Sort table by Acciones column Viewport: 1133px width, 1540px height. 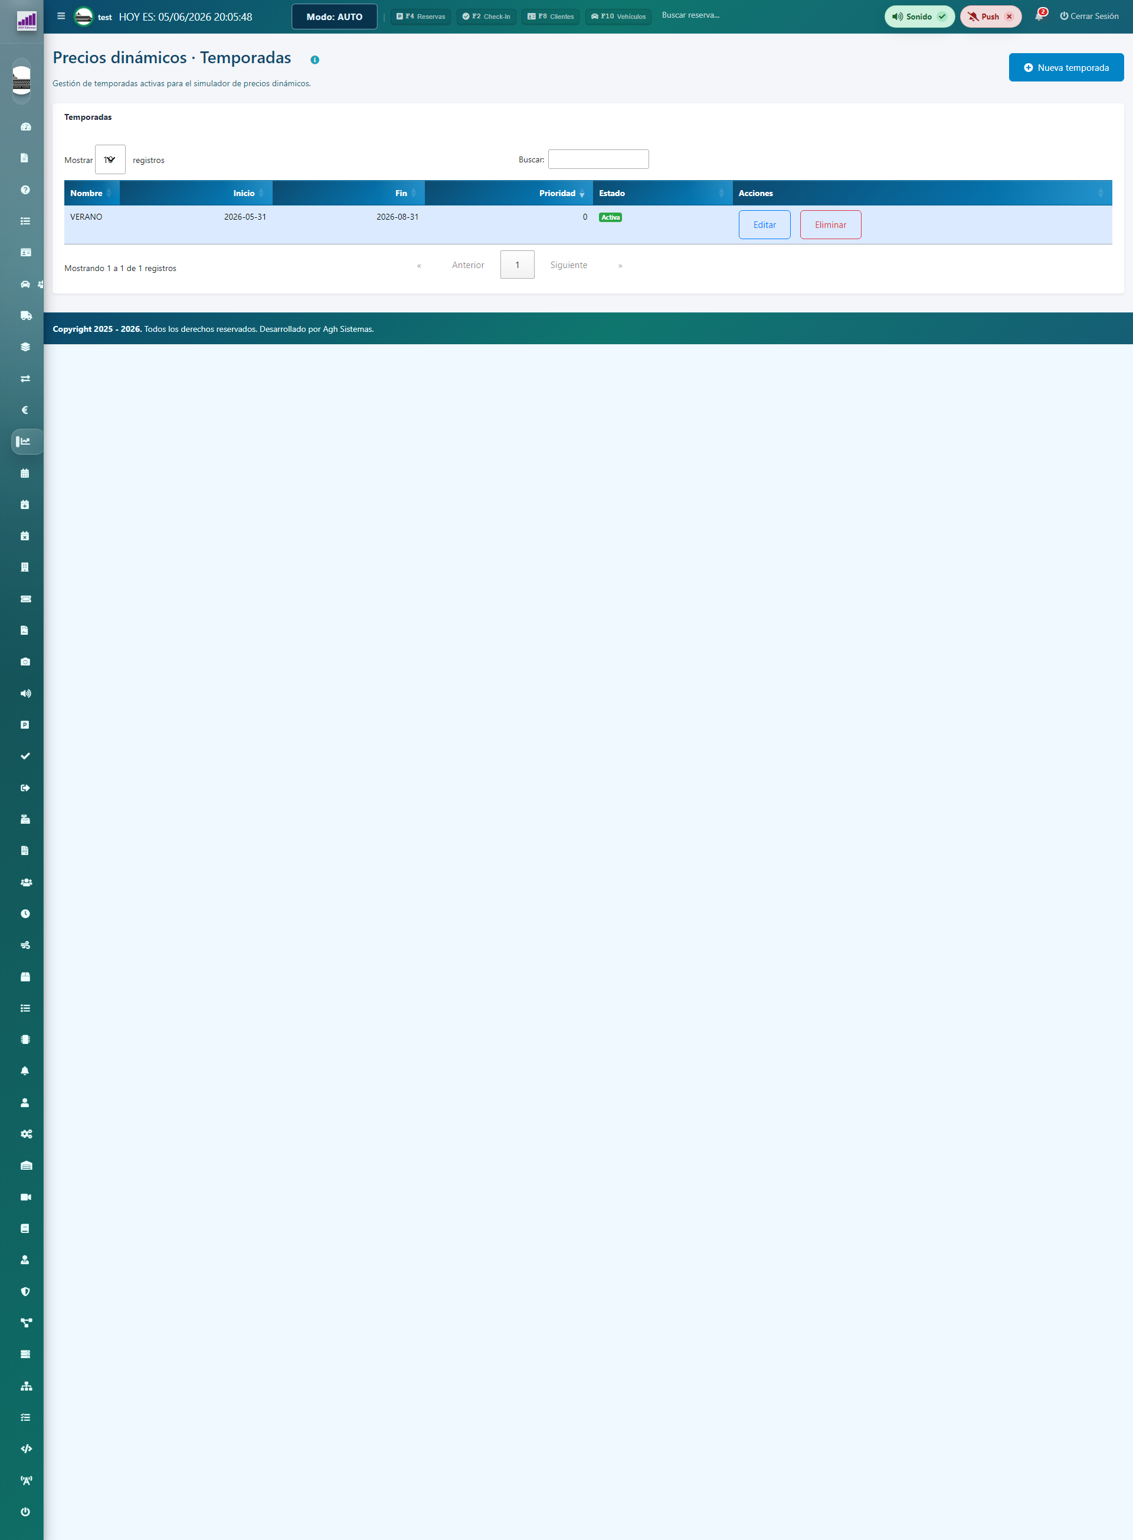coord(922,193)
